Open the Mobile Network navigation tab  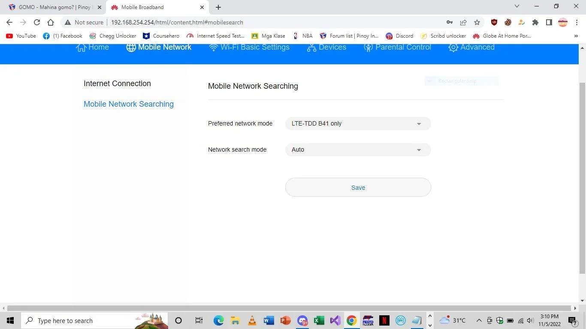coord(159,47)
